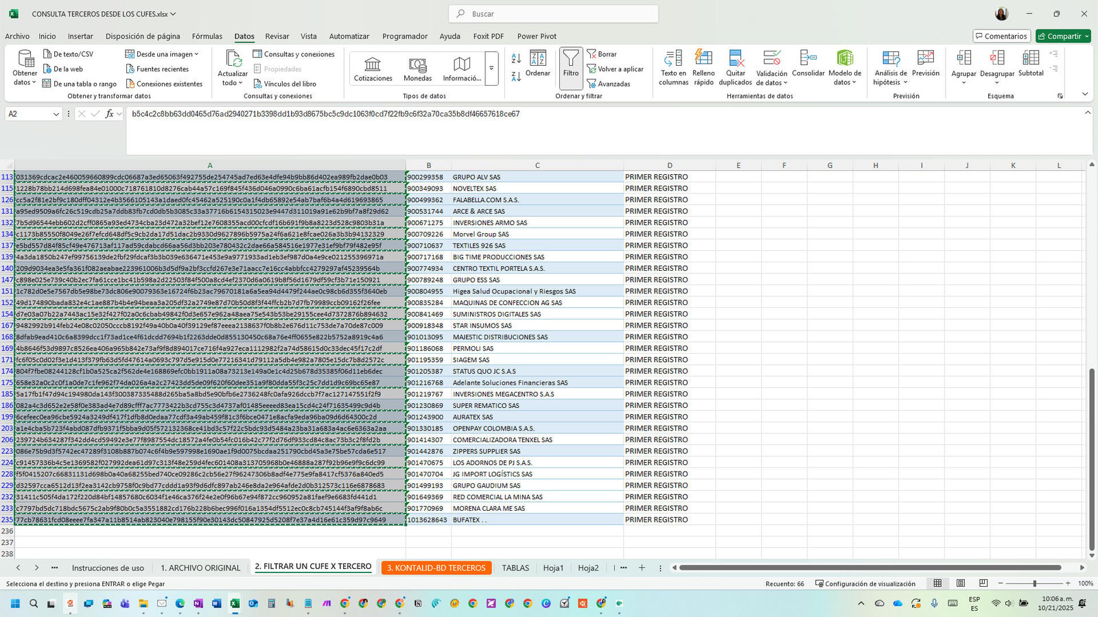1098x617 pixels.
Task: Select the Quitar duplicados tool
Action: point(735,68)
